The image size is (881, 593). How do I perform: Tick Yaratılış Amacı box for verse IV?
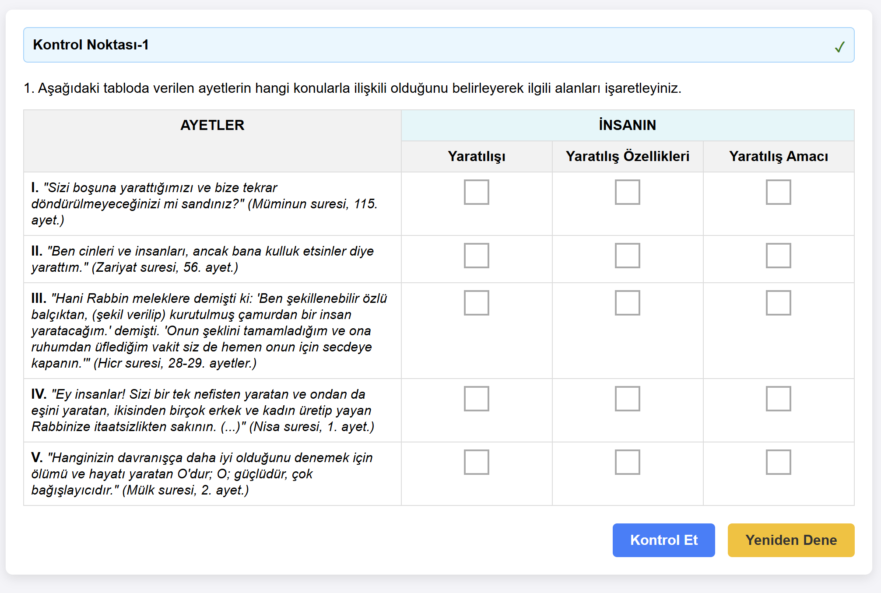coord(778,398)
